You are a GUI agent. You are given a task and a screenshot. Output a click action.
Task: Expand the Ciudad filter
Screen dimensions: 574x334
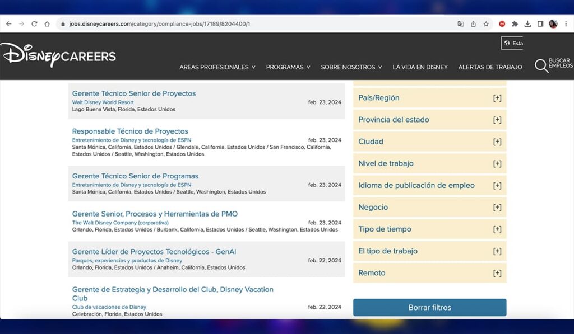430,142
